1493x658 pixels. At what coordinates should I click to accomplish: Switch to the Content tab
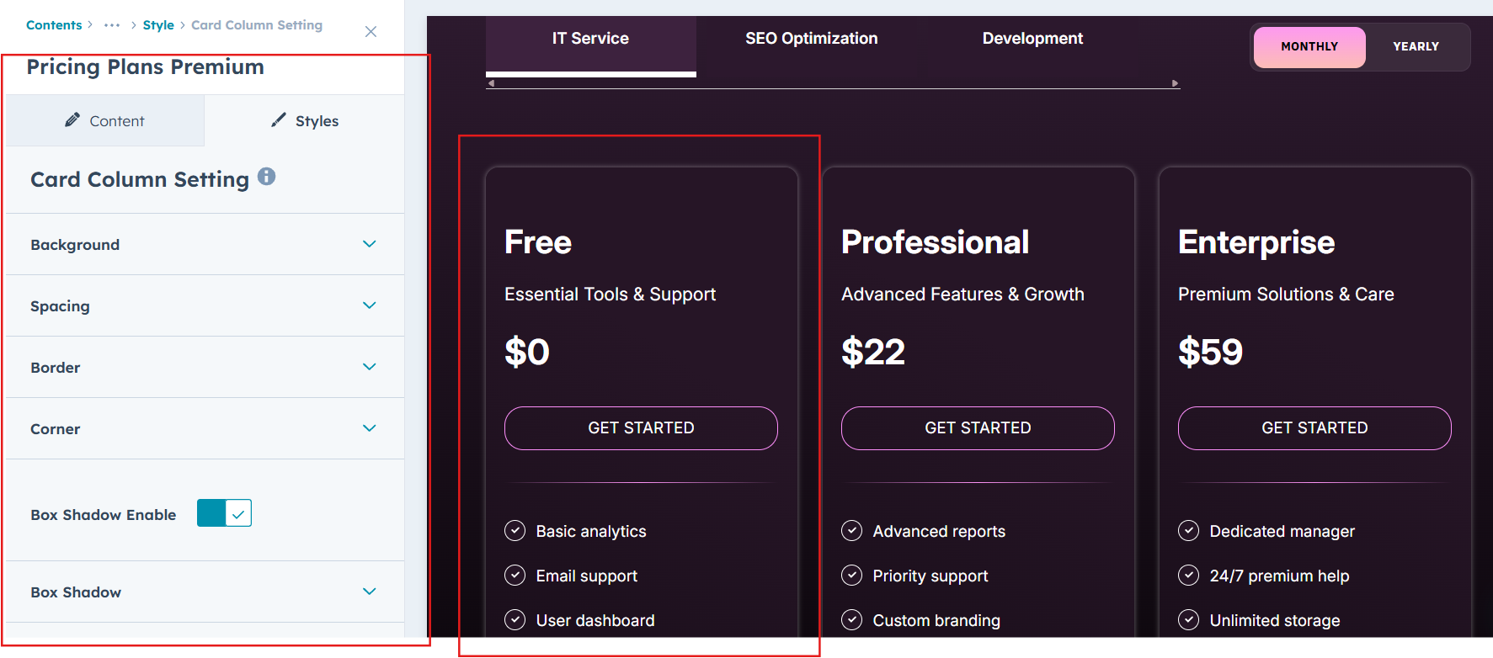pos(105,121)
